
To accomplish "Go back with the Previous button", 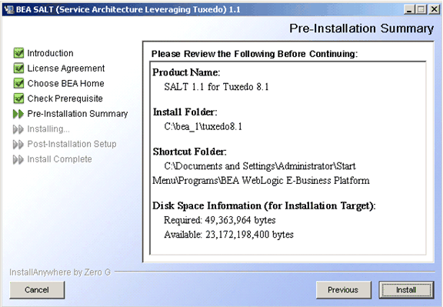I will click(x=343, y=290).
